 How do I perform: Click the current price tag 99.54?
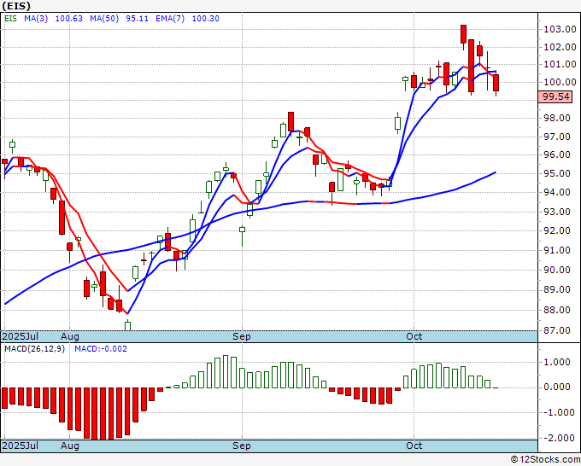(x=555, y=96)
